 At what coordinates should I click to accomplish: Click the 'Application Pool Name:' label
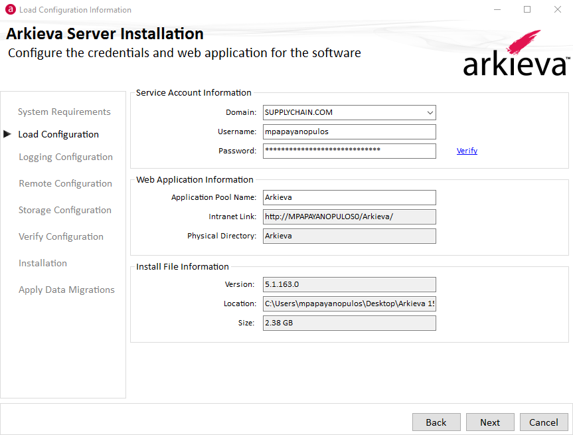214,197
